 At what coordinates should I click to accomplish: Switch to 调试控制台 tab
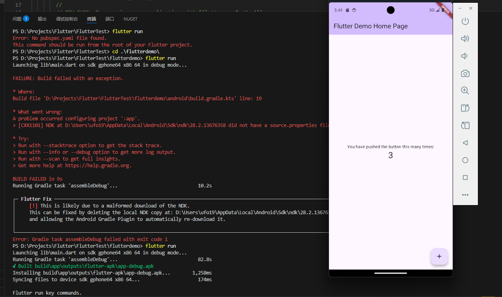click(x=67, y=19)
